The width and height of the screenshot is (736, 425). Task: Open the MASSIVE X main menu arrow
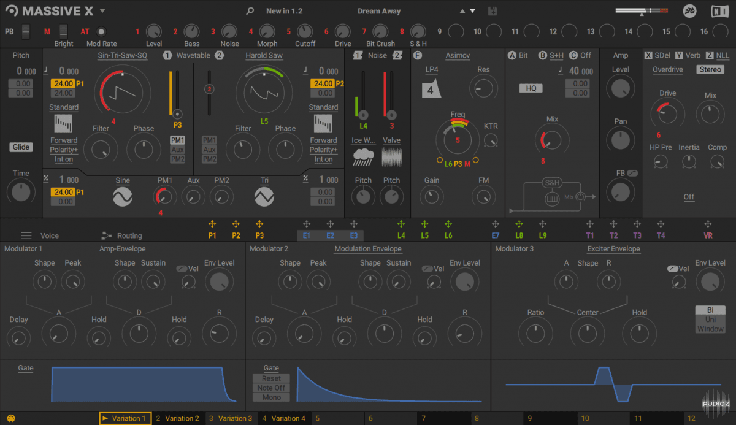(x=102, y=11)
